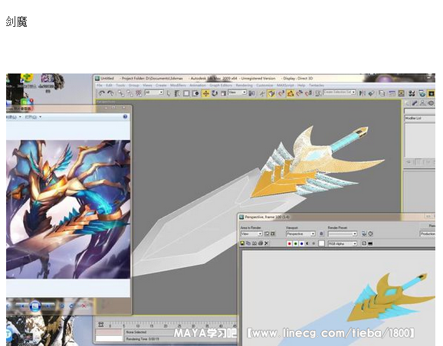Open Edit Named Selection Sets
This screenshot has height=346, width=443.
point(318,93)
